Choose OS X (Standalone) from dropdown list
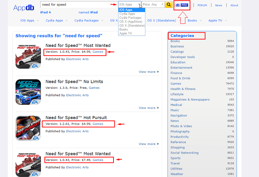The height and width of the screenshot is (177, 259). (132, 26)
